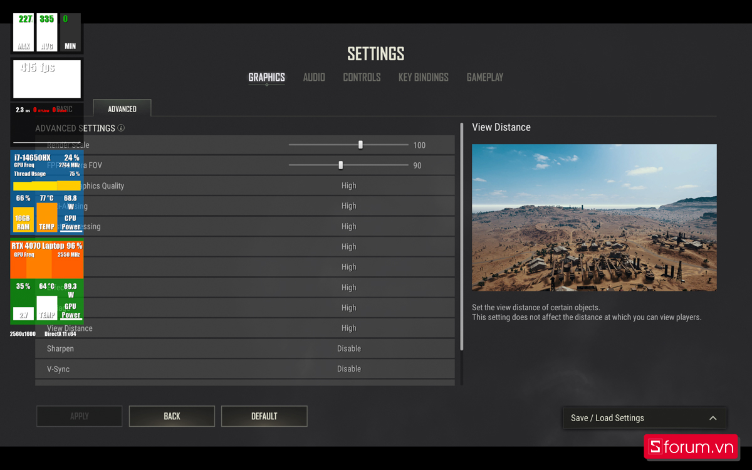Toggle the V-Sync Disable option
The width and height of the screenshot is (752, 470).
[x=349, y=369]
